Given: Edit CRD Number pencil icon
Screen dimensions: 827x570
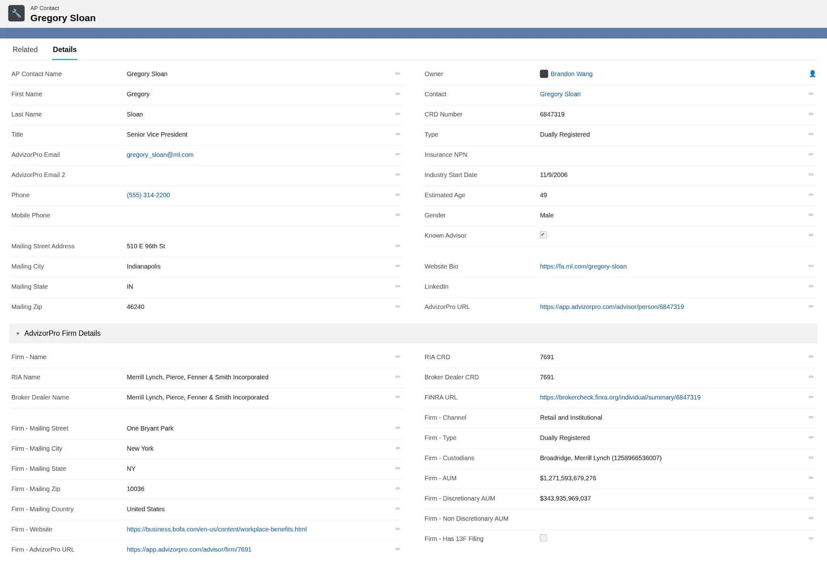Looking at the screenshot, I should [x=811, y=114].
